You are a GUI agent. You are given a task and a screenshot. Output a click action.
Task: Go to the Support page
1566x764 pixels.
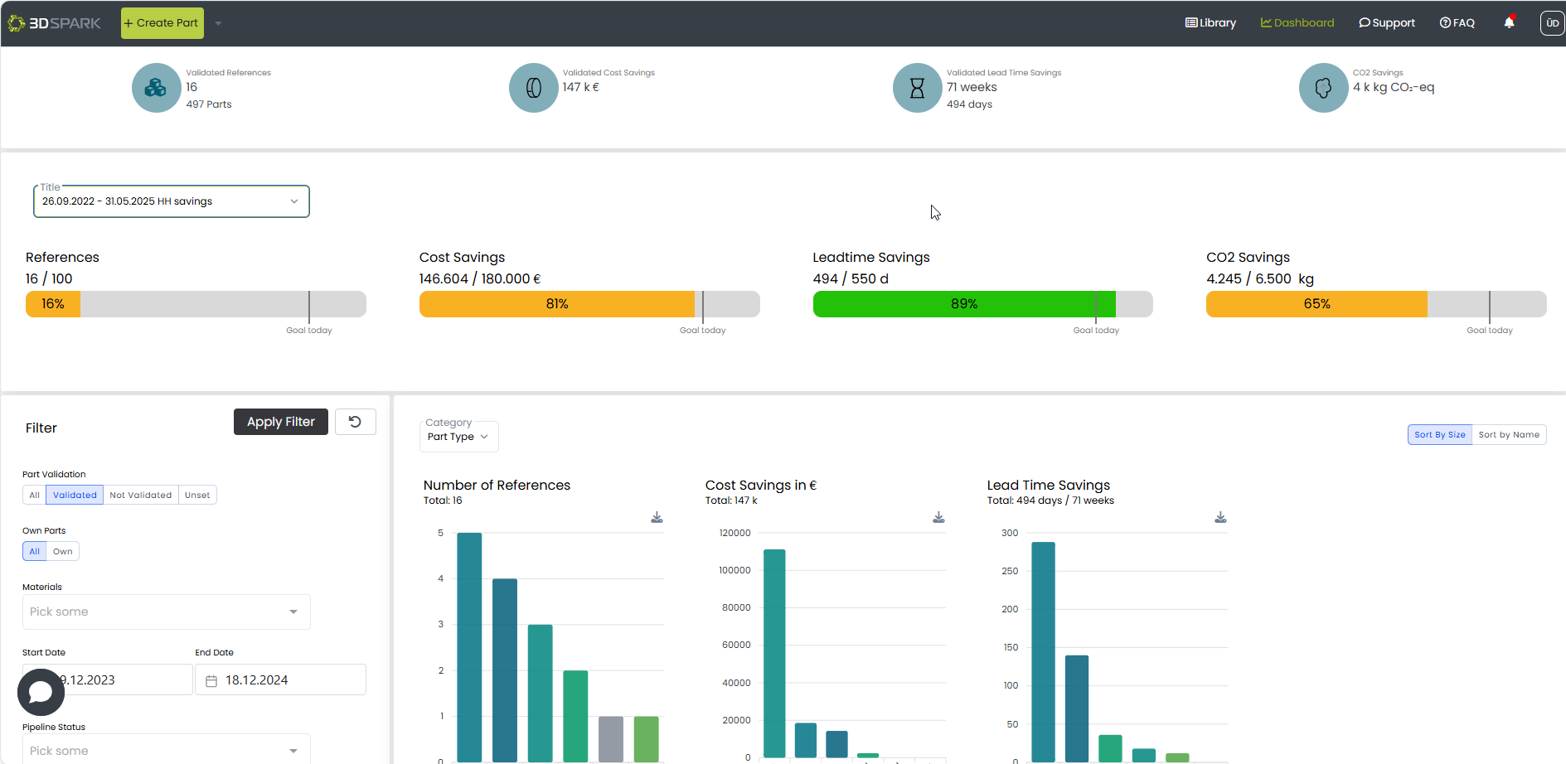[1386, 23]
